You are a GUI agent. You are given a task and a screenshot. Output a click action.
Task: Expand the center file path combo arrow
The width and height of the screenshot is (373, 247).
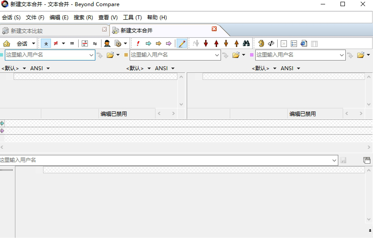[217, 55]
